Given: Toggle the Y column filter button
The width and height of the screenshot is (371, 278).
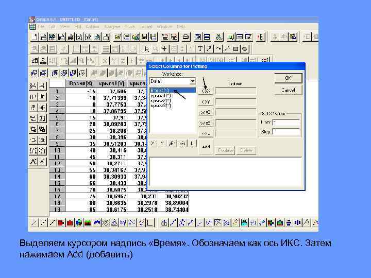Looking at the screenshot, I should 162,143.
